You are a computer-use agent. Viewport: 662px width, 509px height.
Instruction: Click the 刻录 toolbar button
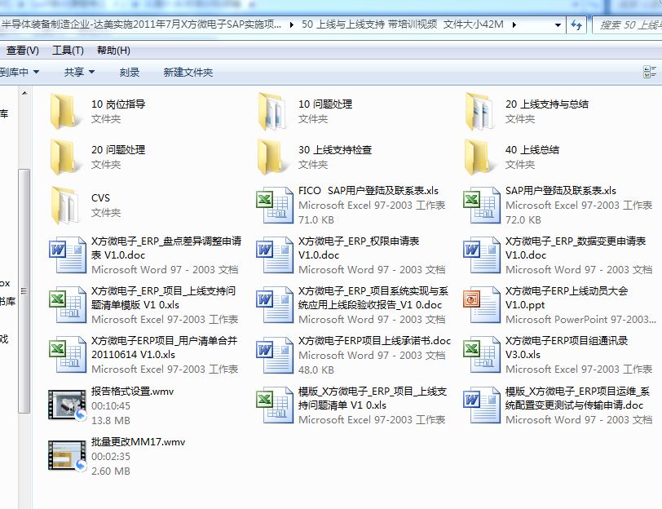point(129,73)
